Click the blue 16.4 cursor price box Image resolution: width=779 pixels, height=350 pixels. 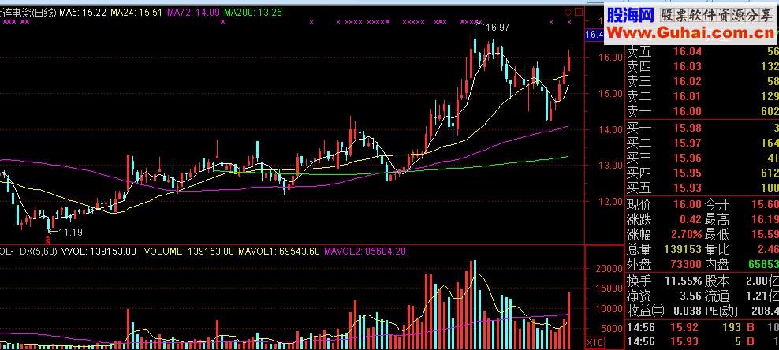tap(594, 34)
